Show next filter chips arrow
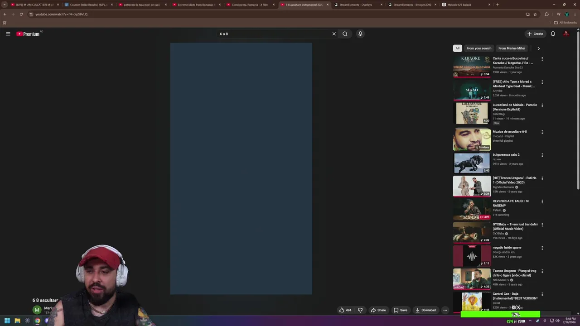Viewport: 580px width, 326px height. [538, 48]
